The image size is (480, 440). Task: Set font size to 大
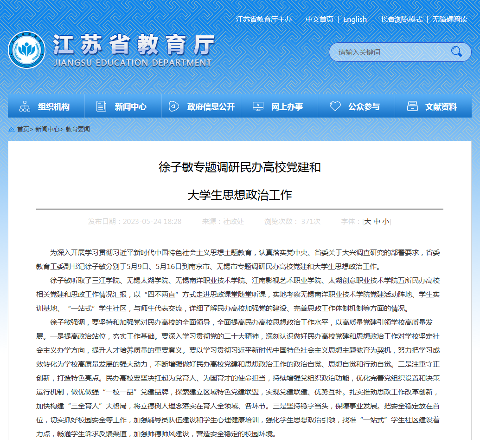pyautogui.click(x=367, y=222)
